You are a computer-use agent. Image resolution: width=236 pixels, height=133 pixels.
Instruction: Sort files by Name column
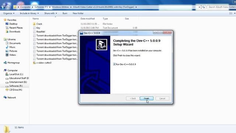[35, 18]
